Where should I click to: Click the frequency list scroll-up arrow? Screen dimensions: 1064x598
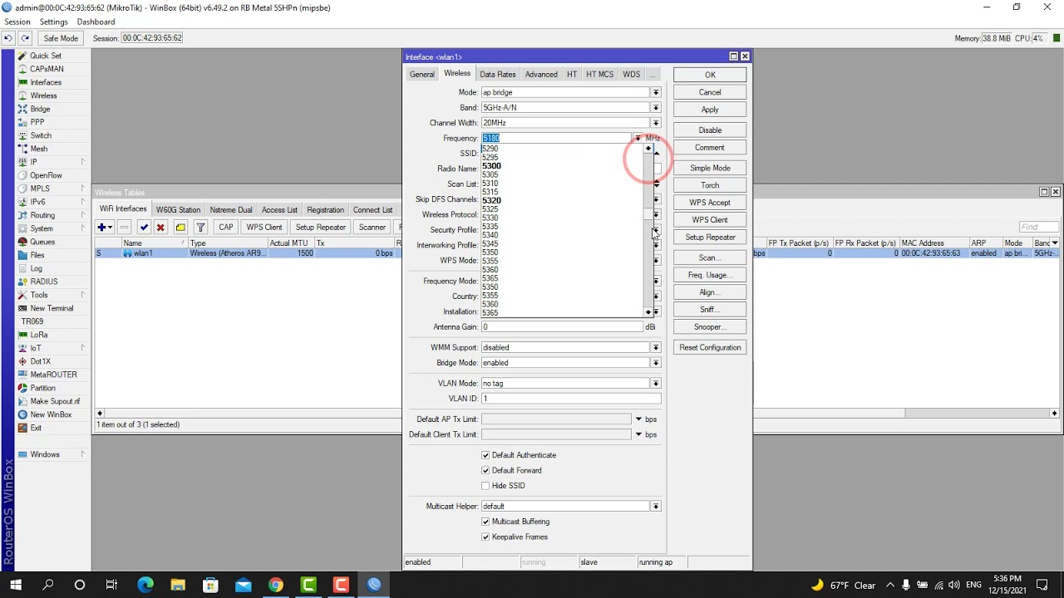coord(648,149)
